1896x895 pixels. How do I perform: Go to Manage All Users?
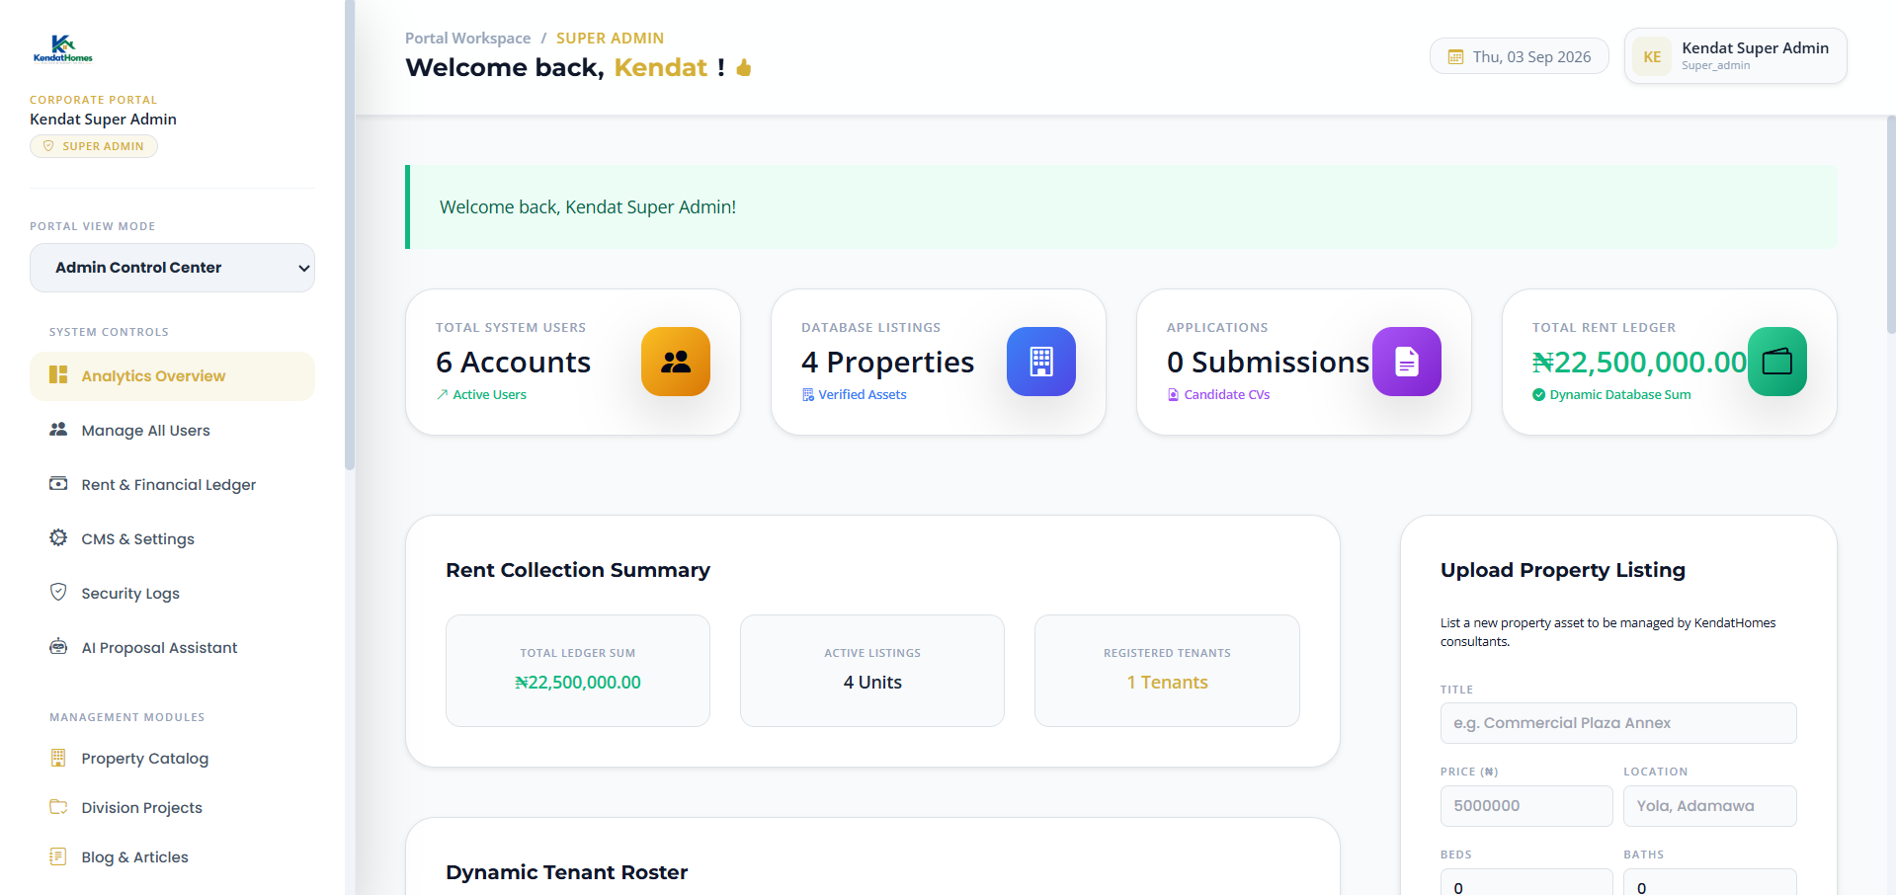click(x=172, y=431)
